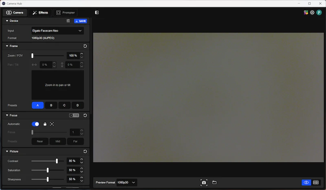Click the Contrast slider handle
Viewport: 326px width, 190px height.
[57, 161]
